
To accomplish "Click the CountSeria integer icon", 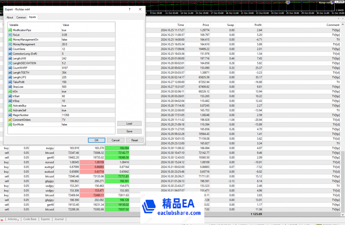I will coord(10,49).
